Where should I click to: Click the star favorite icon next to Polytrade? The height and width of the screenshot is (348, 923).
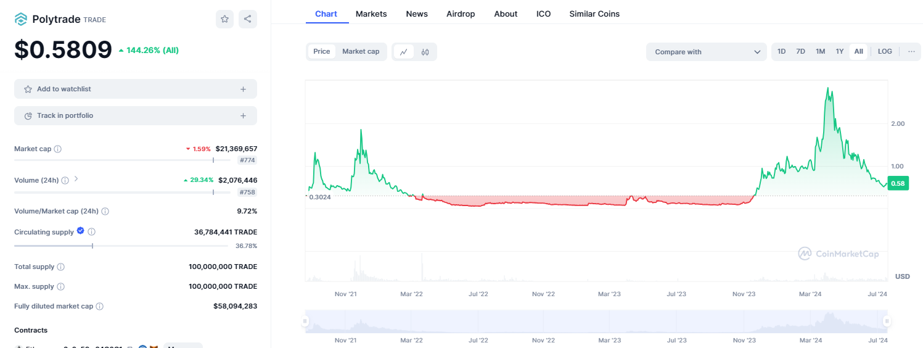(225, 19)
